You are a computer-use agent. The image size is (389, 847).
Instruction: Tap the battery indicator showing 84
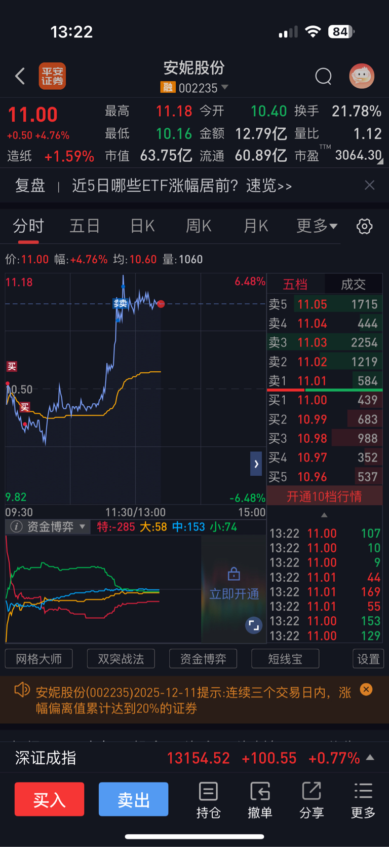click(x=341, y=32)
